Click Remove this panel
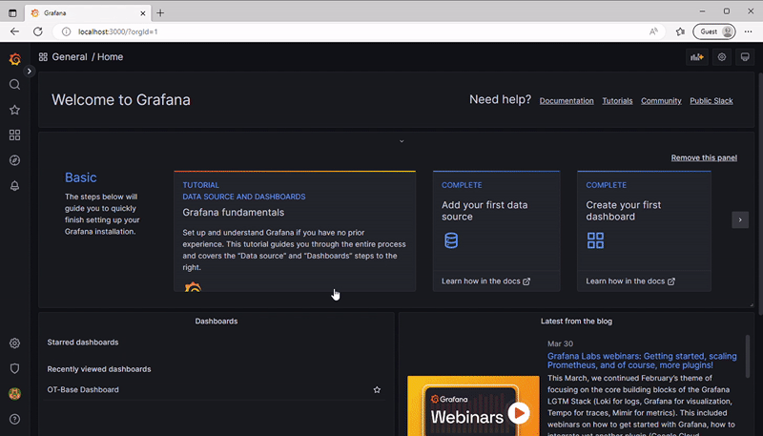 [704, 157]
